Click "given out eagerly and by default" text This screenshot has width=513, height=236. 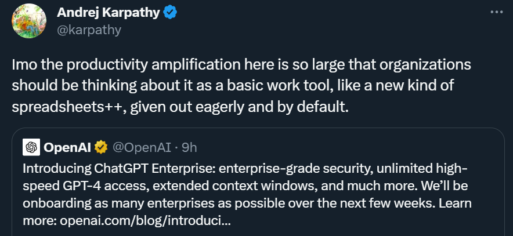[240, 107]
